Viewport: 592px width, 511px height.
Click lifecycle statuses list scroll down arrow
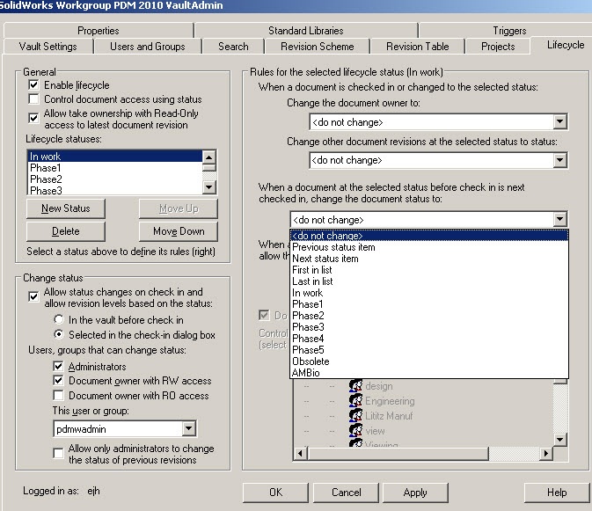[x=208, y=186]
